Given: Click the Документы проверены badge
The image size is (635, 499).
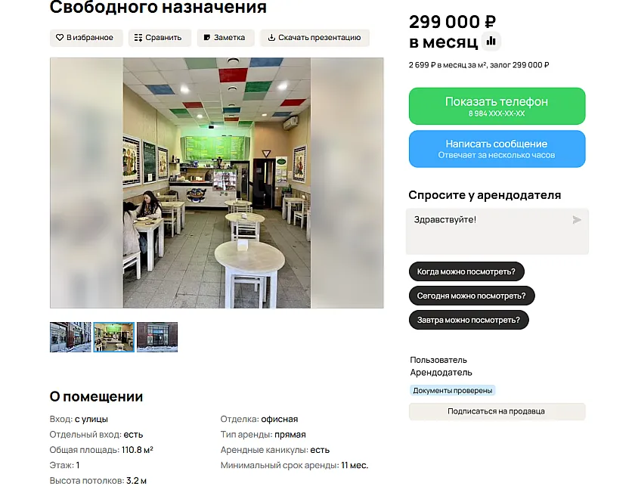Looking at the screenshot, I should pyautogui.click(x=452, y=390).
